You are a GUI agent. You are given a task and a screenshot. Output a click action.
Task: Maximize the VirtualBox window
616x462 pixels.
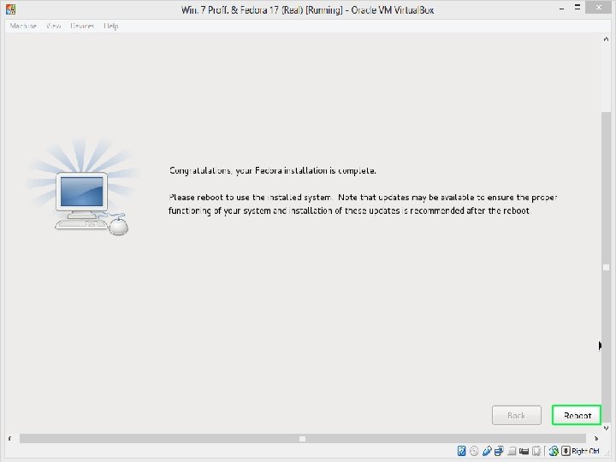[x=577, y=8]
